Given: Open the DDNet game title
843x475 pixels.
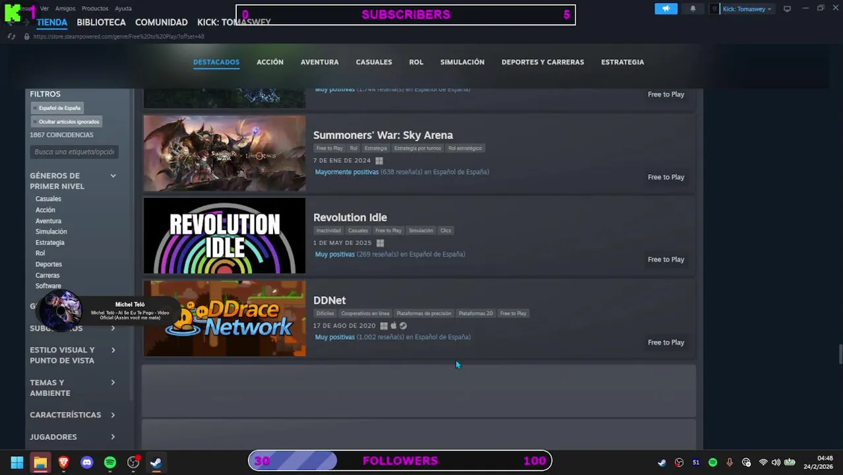Looking at the screenshot, I should (x=330, y=300).
